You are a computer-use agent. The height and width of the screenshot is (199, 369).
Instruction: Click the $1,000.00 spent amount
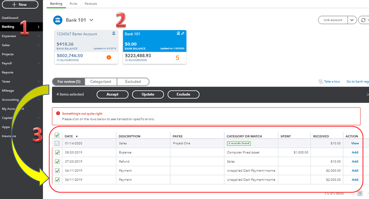pos(301,152)
